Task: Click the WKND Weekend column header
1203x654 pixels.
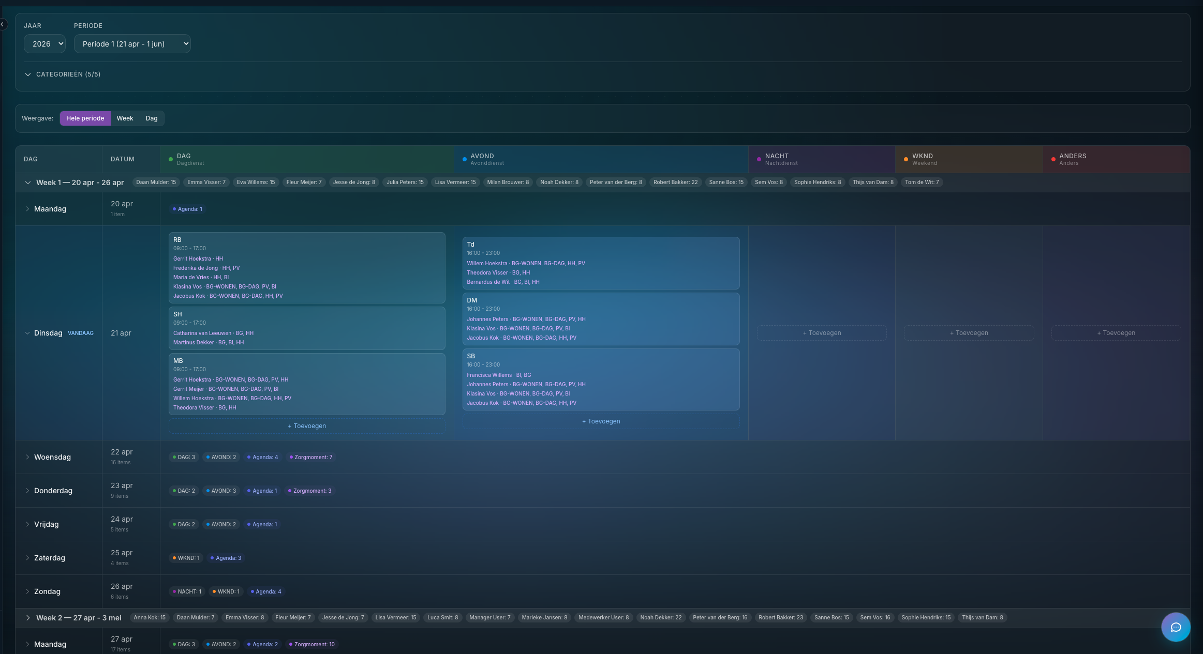Action: click(969, 159)
